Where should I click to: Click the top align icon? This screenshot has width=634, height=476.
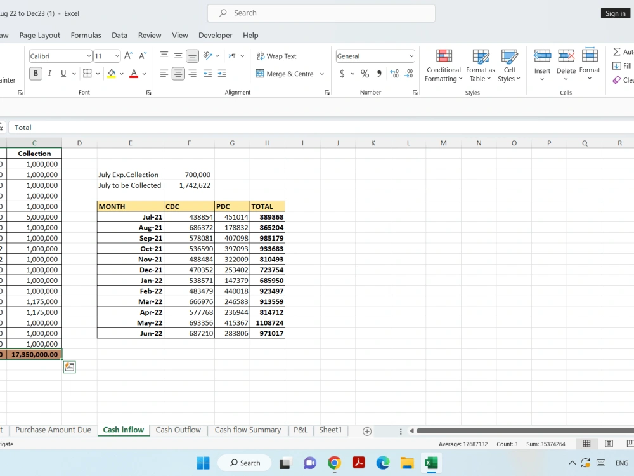pyautogui.click(x=164, y=55)
